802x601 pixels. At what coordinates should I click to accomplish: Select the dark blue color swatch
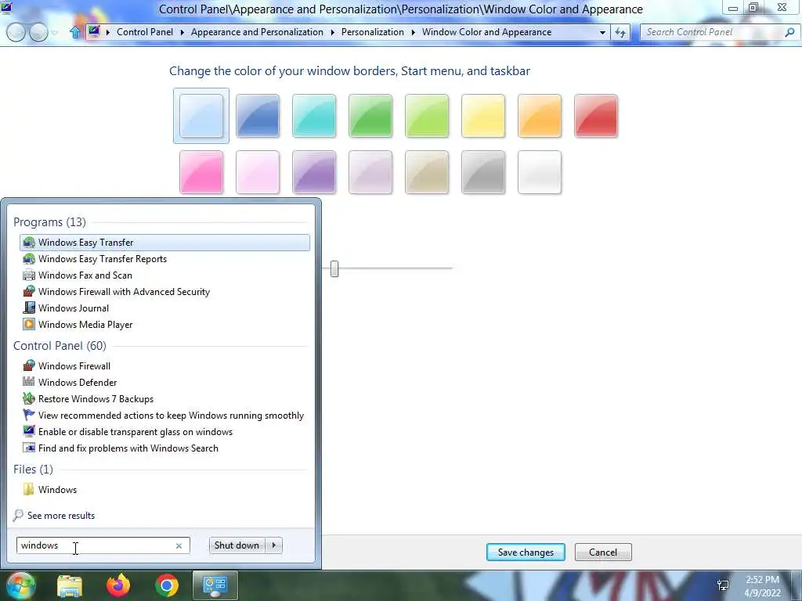[257, 116]
